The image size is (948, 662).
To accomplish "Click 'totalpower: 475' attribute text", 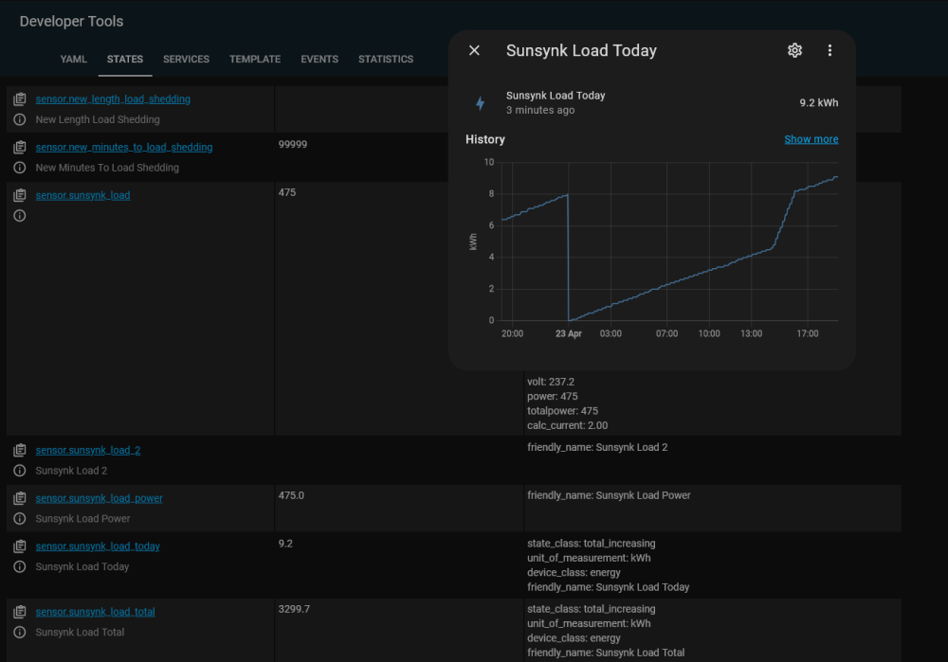I will point(563,411).
